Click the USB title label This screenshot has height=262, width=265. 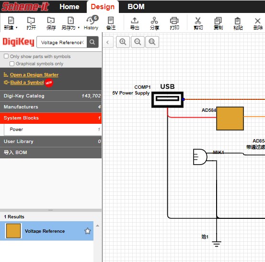(x=167, y=86)
